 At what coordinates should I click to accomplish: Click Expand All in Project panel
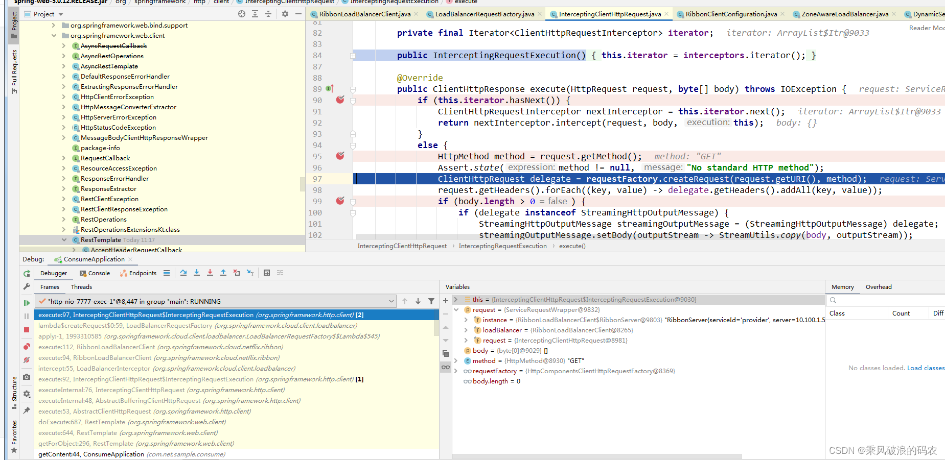(x=255, y=14)
